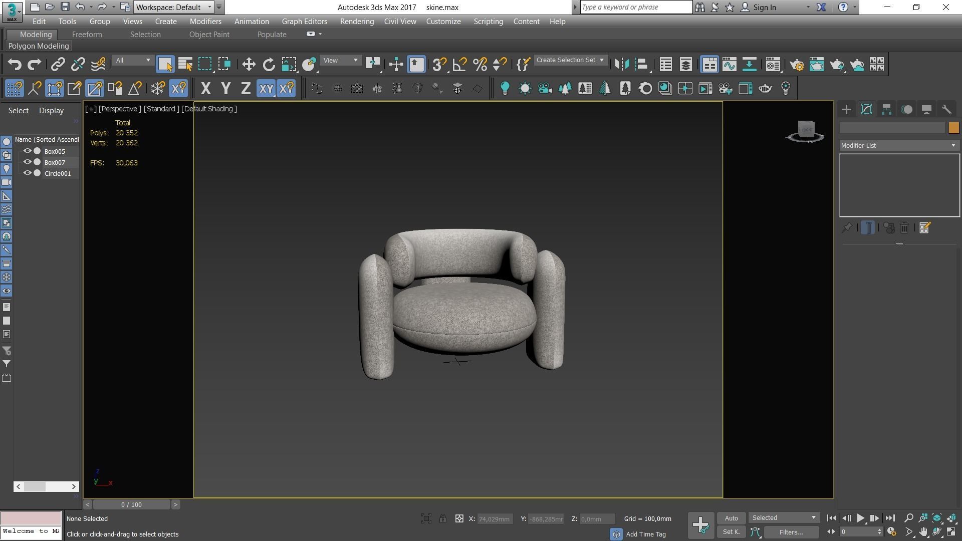Open the Hierarchy panel tab

pyautogui.click(x=886, y=110)
